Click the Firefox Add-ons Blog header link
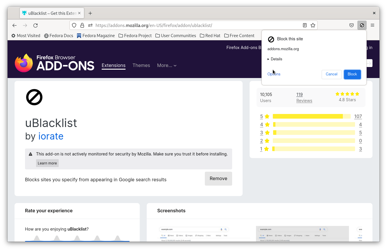Screen dimensions: 387x250 coord(243,48)
